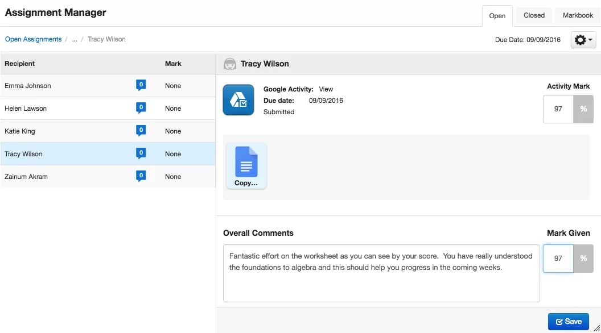The width and height of the screenshot is (601, 333).
Task: Open Zainum Akram's comment bubble icon
Action: point(141,176)
